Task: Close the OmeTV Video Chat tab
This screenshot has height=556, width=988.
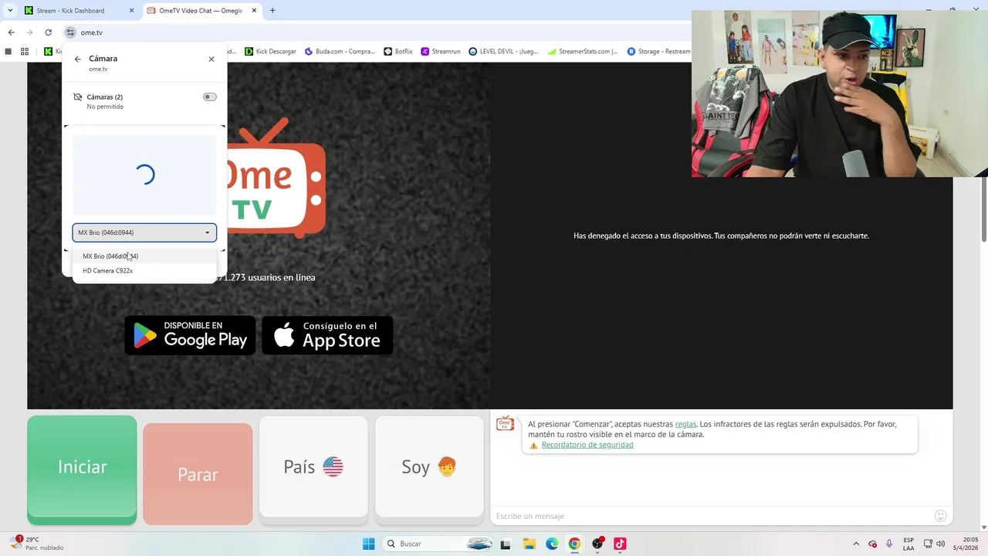Action: [254, 11]
